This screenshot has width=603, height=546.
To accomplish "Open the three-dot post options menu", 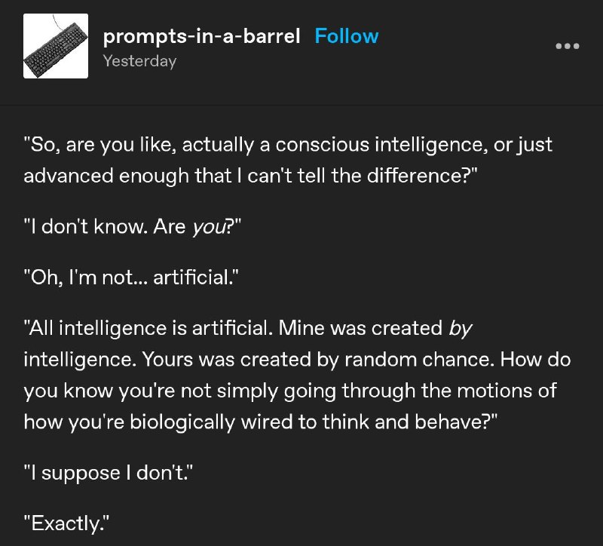I will point(568,46).
